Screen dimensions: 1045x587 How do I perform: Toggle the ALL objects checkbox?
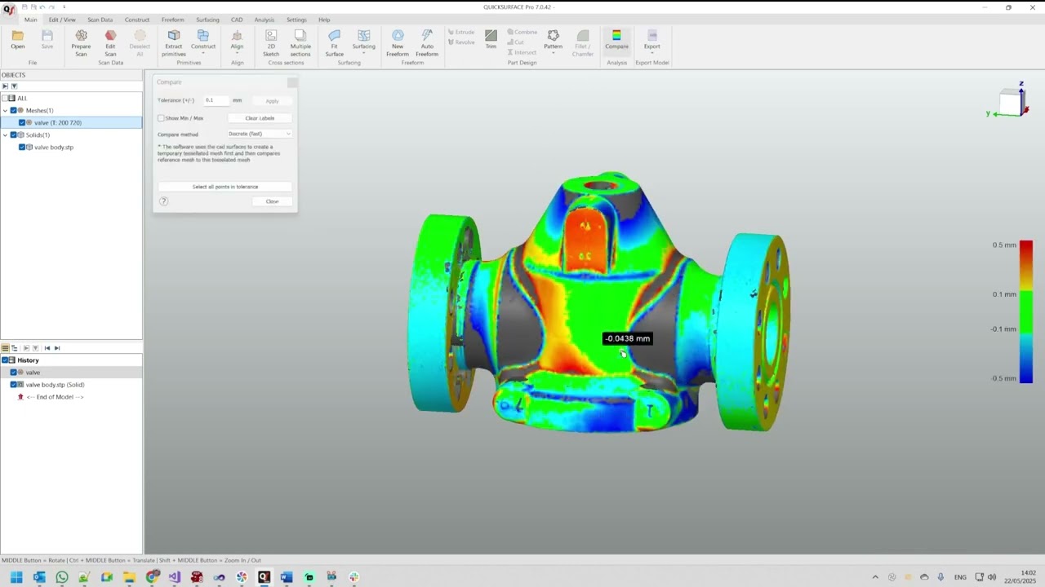4,98
